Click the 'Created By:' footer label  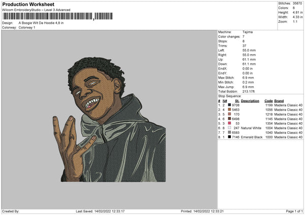tap(11, 211)
